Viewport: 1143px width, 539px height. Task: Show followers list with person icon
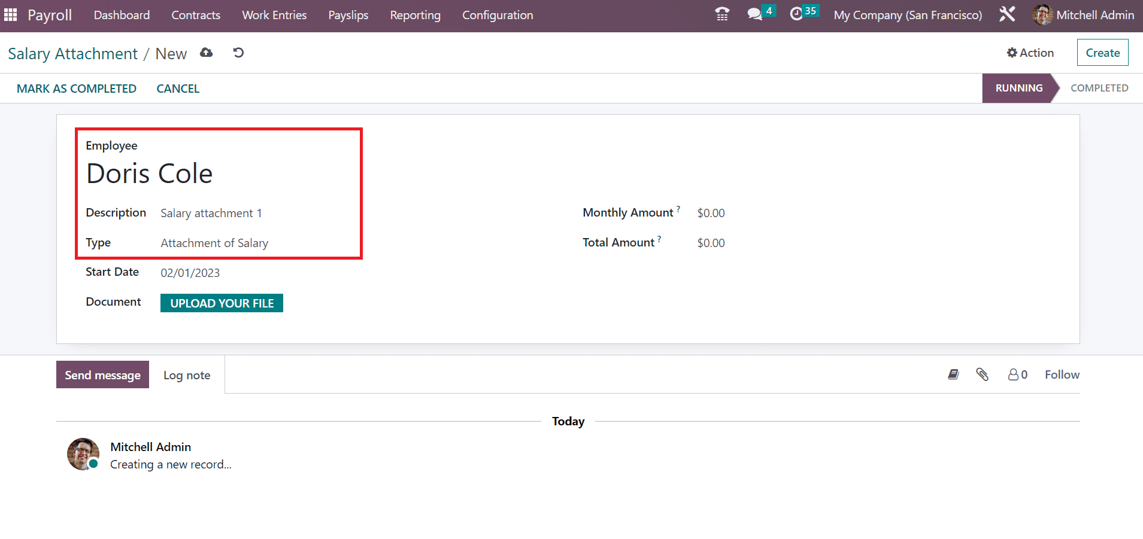coord(1017,374)
